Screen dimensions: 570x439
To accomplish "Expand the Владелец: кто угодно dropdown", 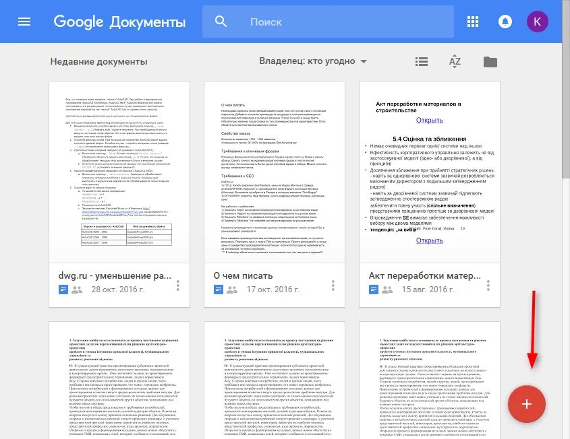I will (313, 61).
